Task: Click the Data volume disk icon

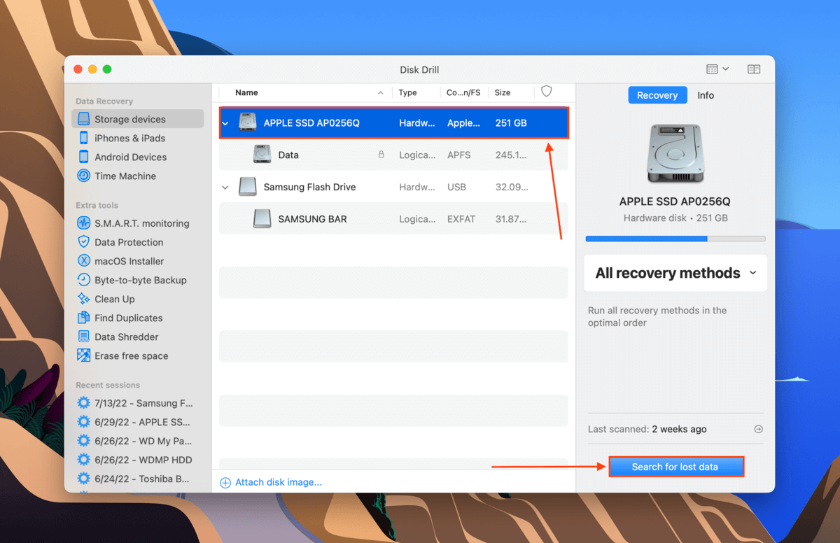Action: [x=262, y=155]
